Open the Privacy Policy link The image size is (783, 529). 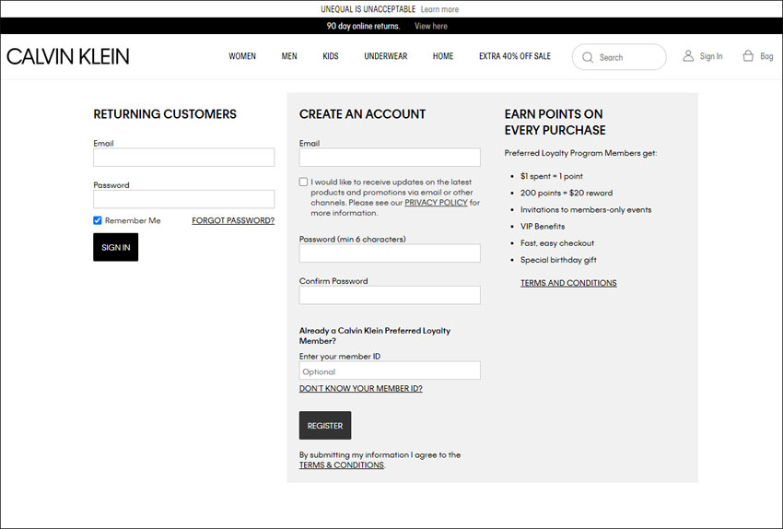point(436,203)
